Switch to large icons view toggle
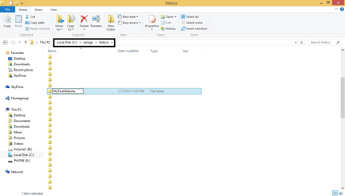 point(341,193)
